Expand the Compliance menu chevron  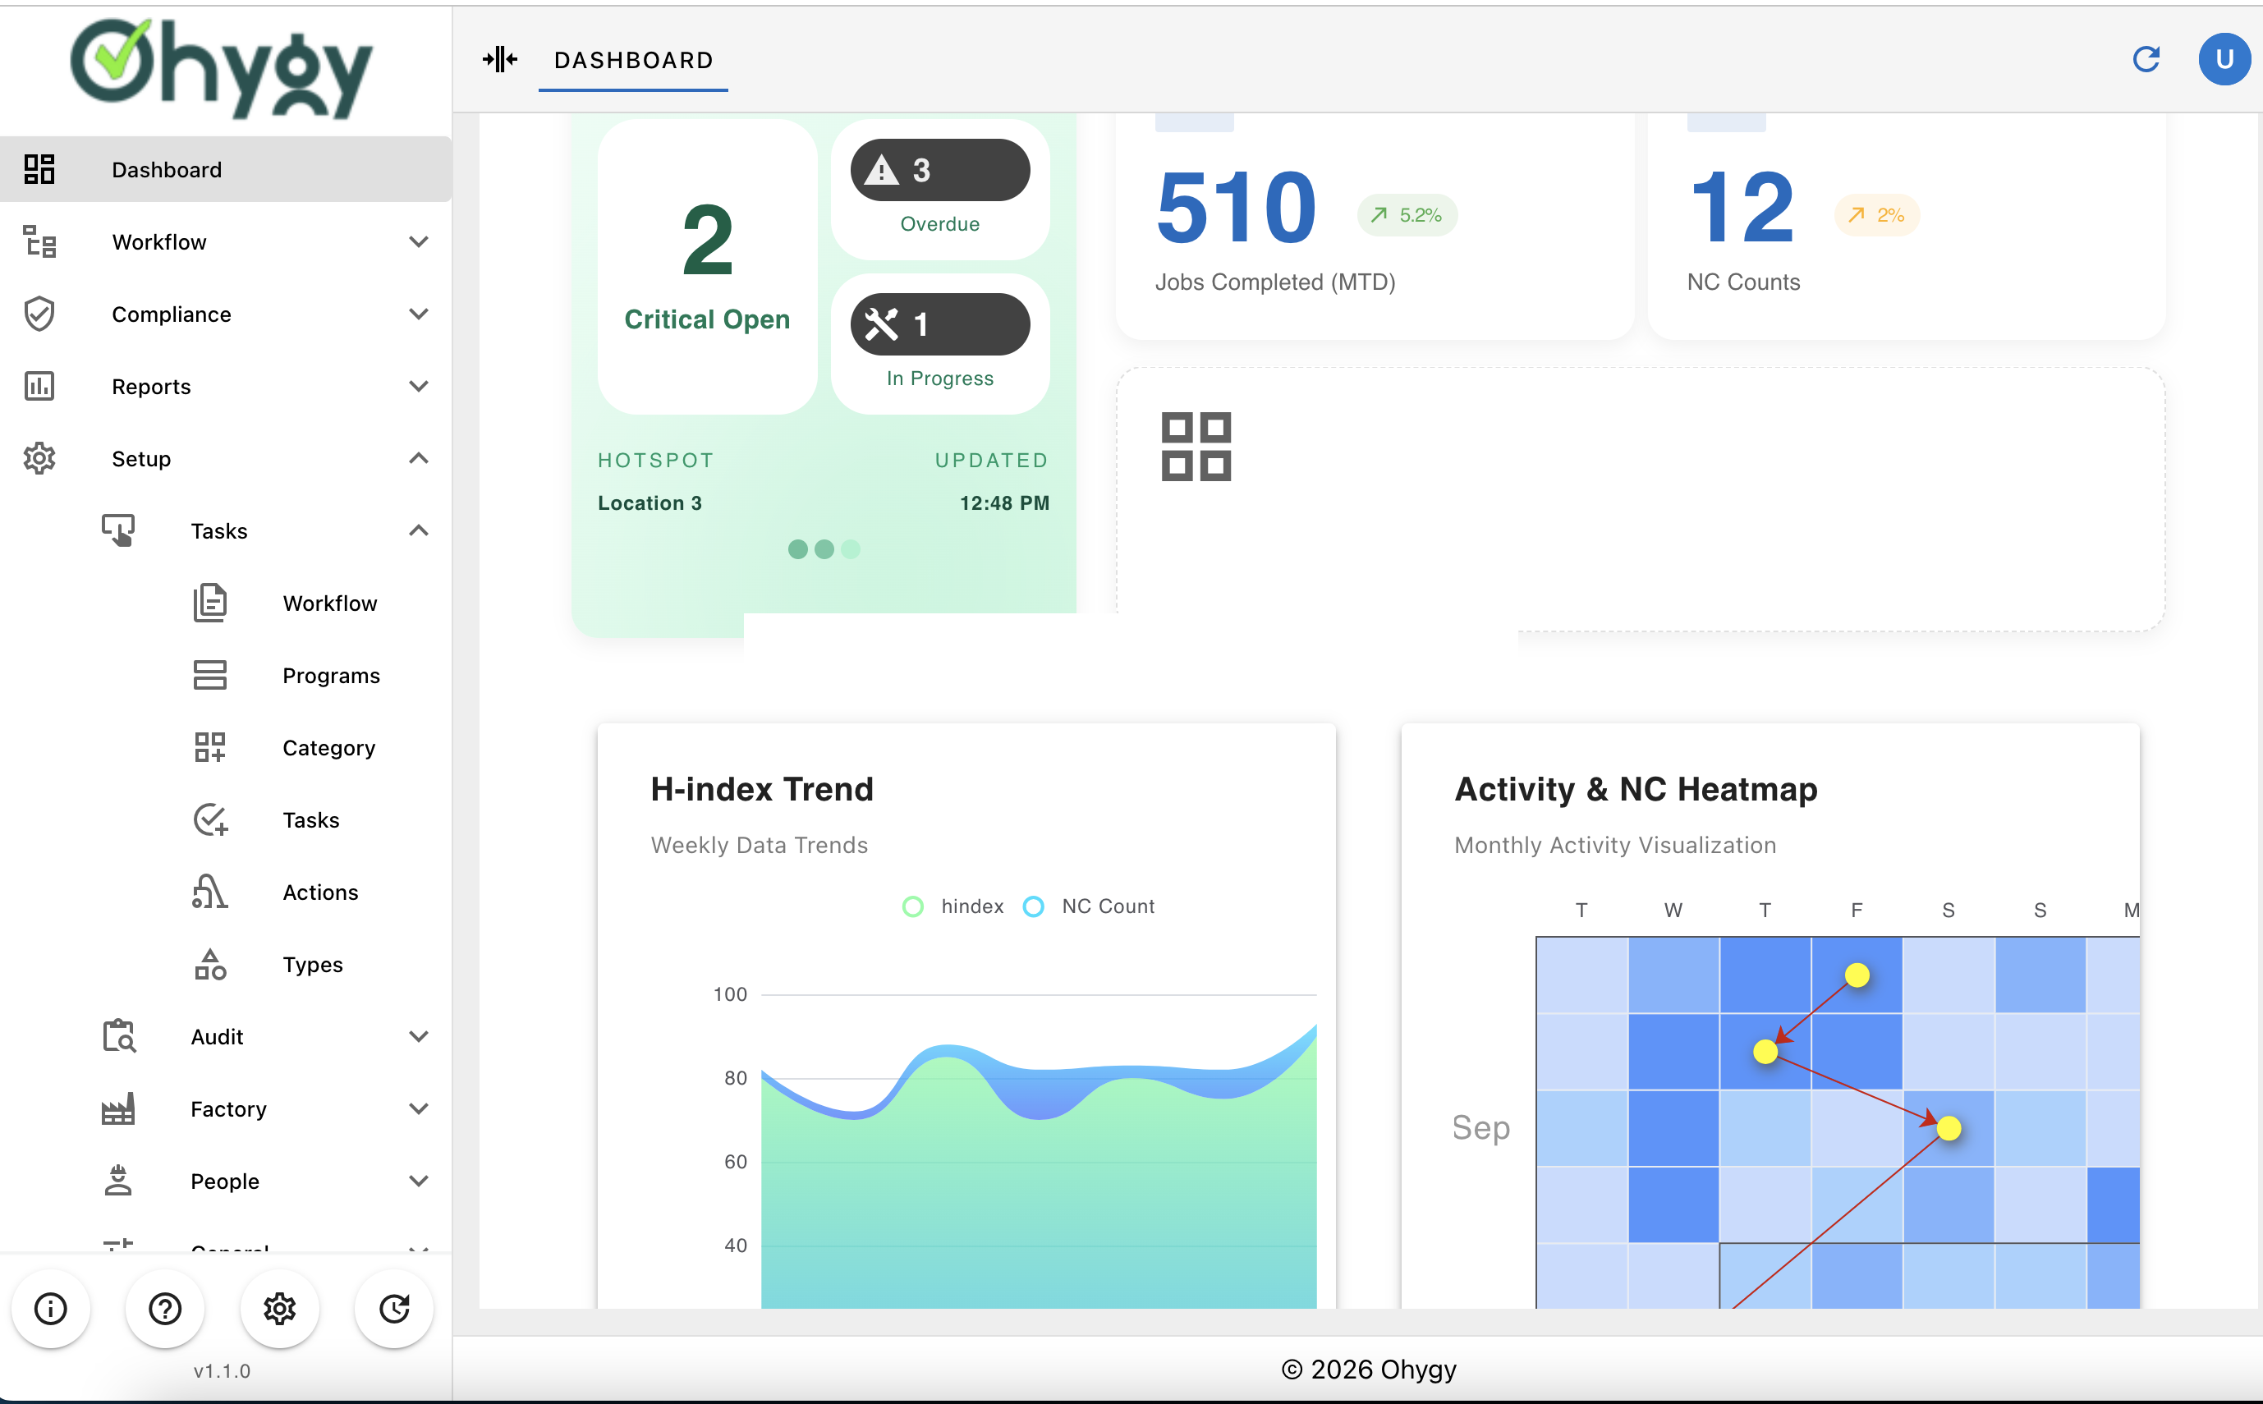point(419,314)
